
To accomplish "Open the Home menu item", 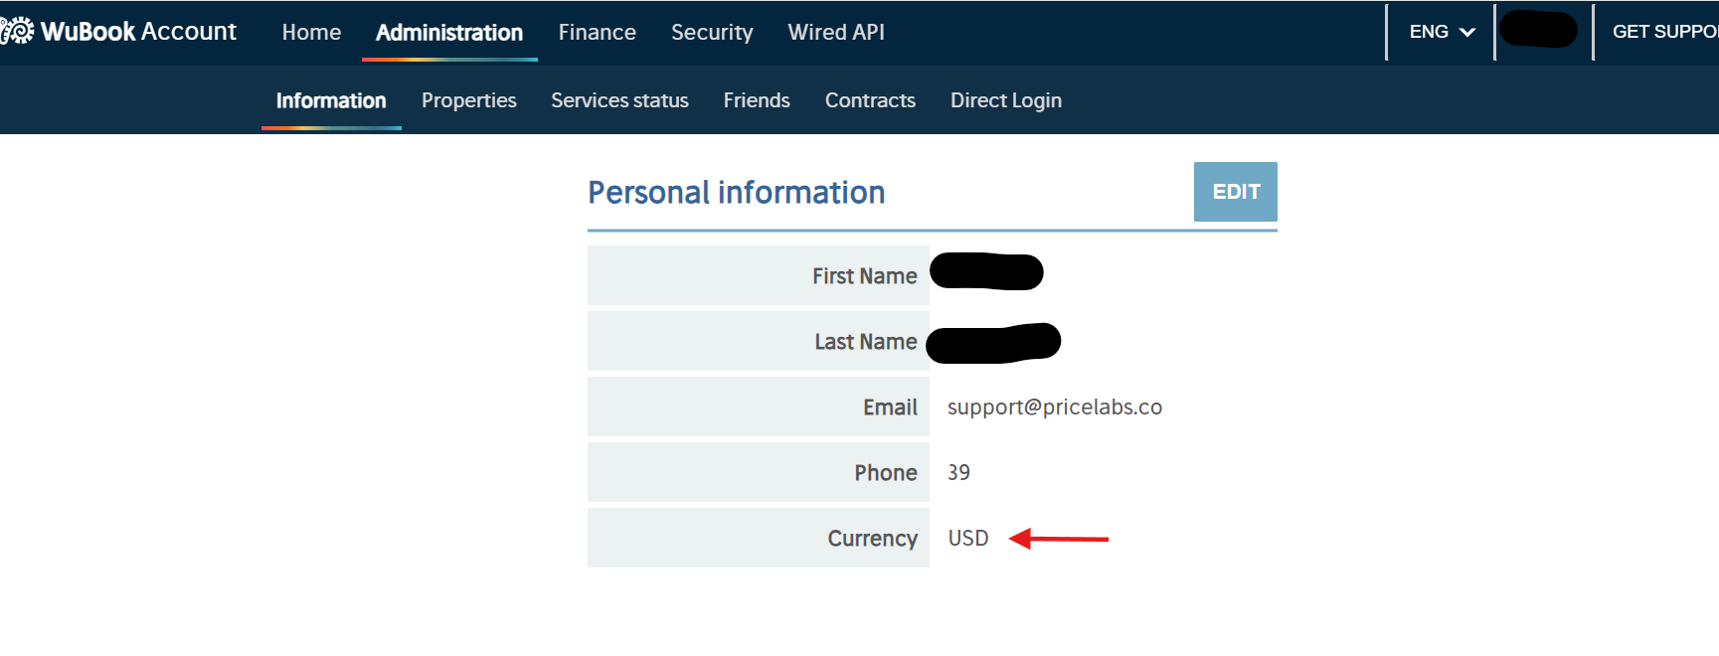I will click(311, 32).
